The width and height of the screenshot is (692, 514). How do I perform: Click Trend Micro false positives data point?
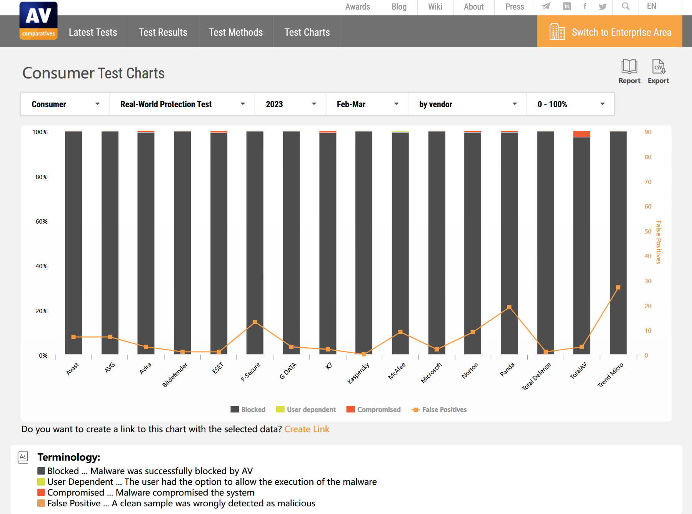(x=618, y=287)
